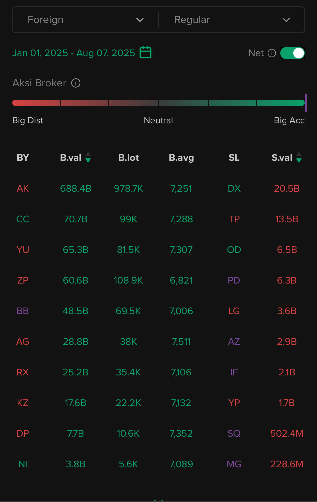Screen dimensions: 317x502
Task: Sort by B.val arrows icon
Action: click(x=88, y=157)
